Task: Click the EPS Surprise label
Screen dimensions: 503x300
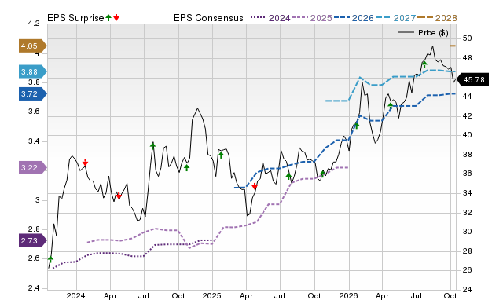Action: (x=75, y=18)
